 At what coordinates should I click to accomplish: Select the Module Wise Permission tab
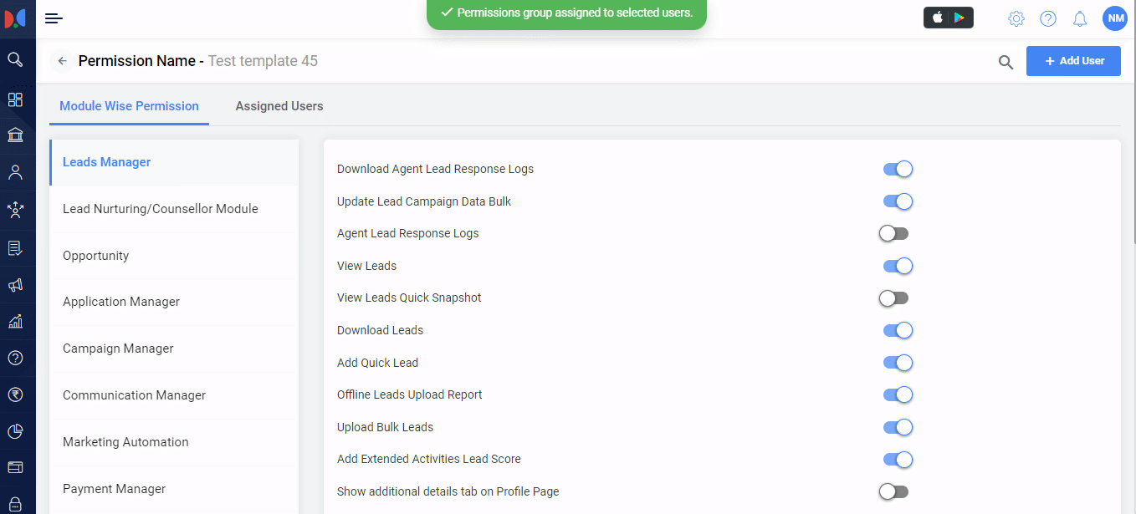129,106
